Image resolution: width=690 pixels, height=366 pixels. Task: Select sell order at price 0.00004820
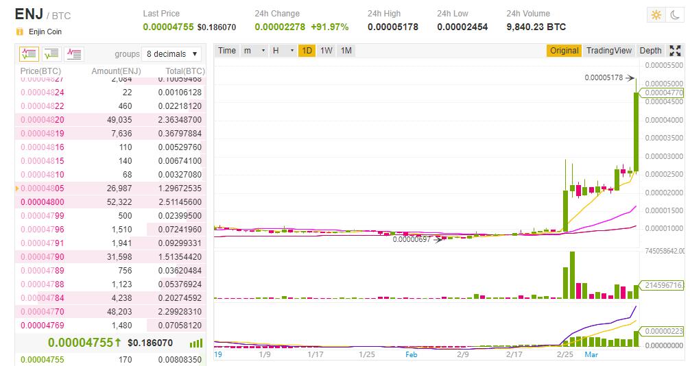(110, 120)
